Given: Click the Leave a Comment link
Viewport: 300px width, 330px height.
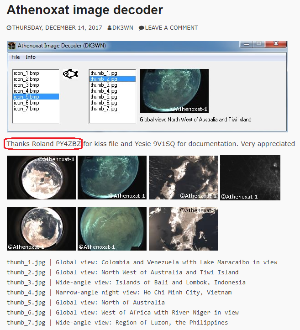Looking at the screenshot, I should pos(171,28).
